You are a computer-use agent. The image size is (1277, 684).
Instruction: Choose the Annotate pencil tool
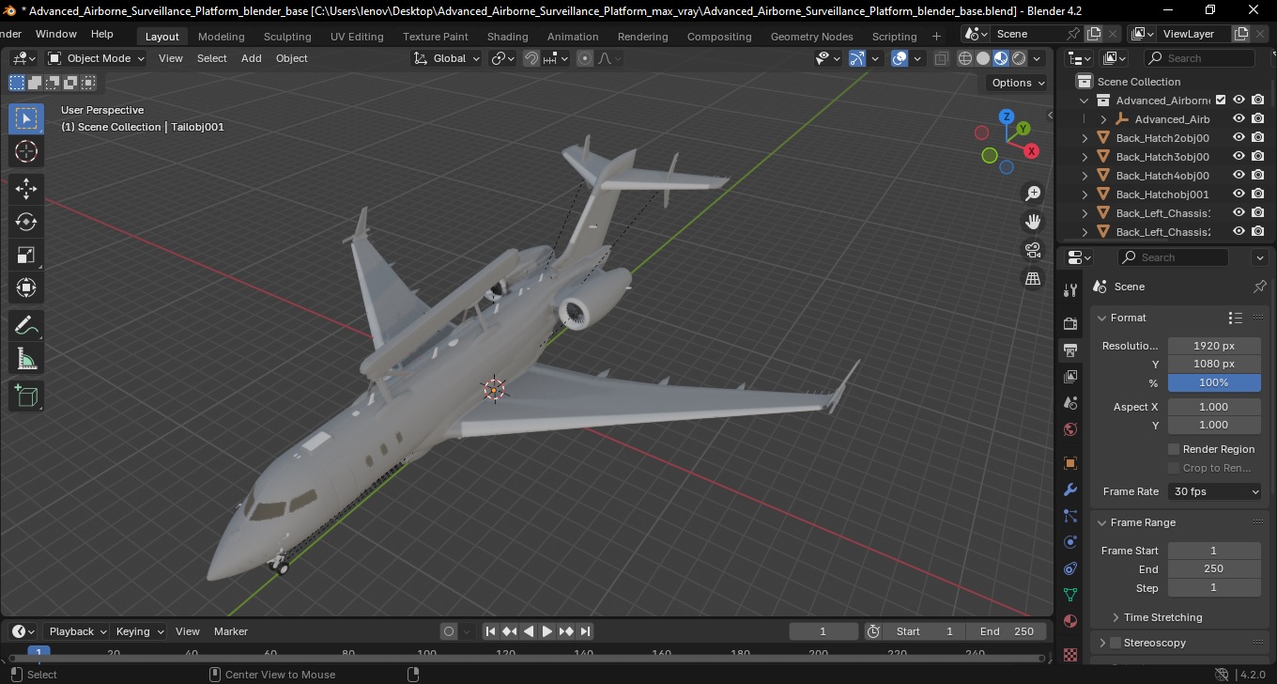[26, 325]
